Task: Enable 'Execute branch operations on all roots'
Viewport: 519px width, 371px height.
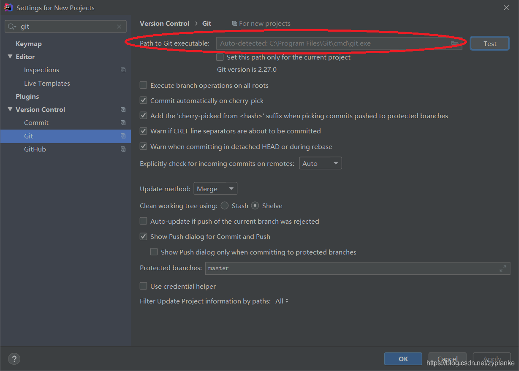Action: tap(143, 85)
